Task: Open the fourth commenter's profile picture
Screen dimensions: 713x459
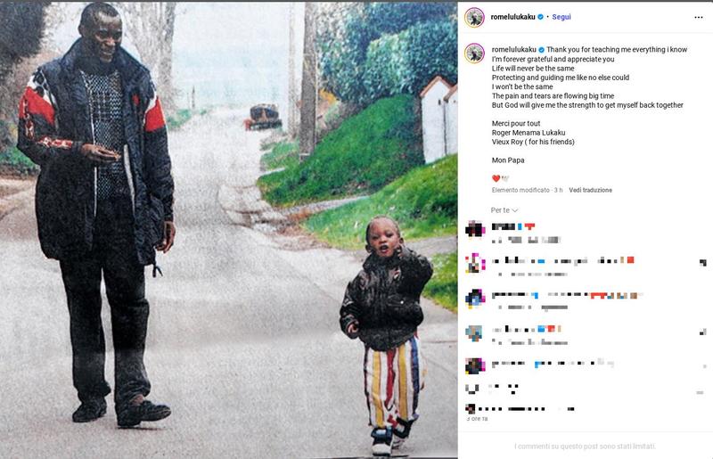Action: (x=474, y=333)
